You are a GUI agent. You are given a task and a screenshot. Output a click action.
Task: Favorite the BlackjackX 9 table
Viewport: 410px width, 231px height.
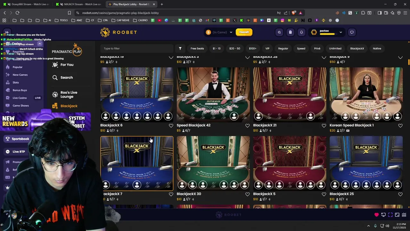tap(400, 57)
